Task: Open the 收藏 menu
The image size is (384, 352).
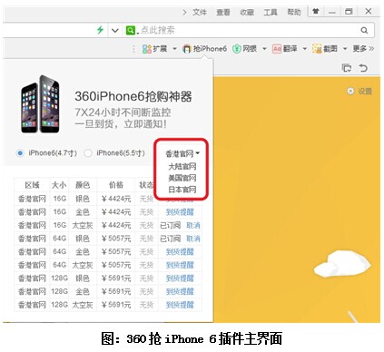Action: (247, 13)
